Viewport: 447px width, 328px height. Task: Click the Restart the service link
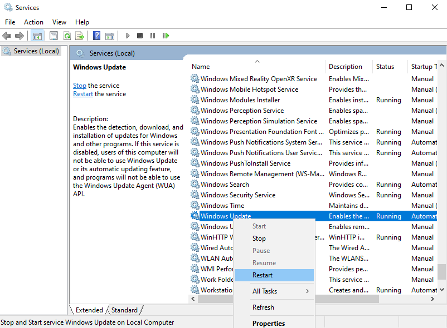83,94
